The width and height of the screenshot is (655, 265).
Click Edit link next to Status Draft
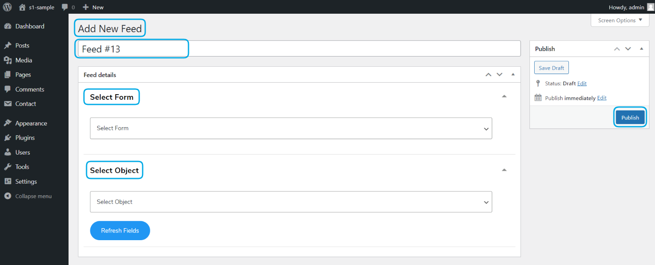(x=582, y=83)
